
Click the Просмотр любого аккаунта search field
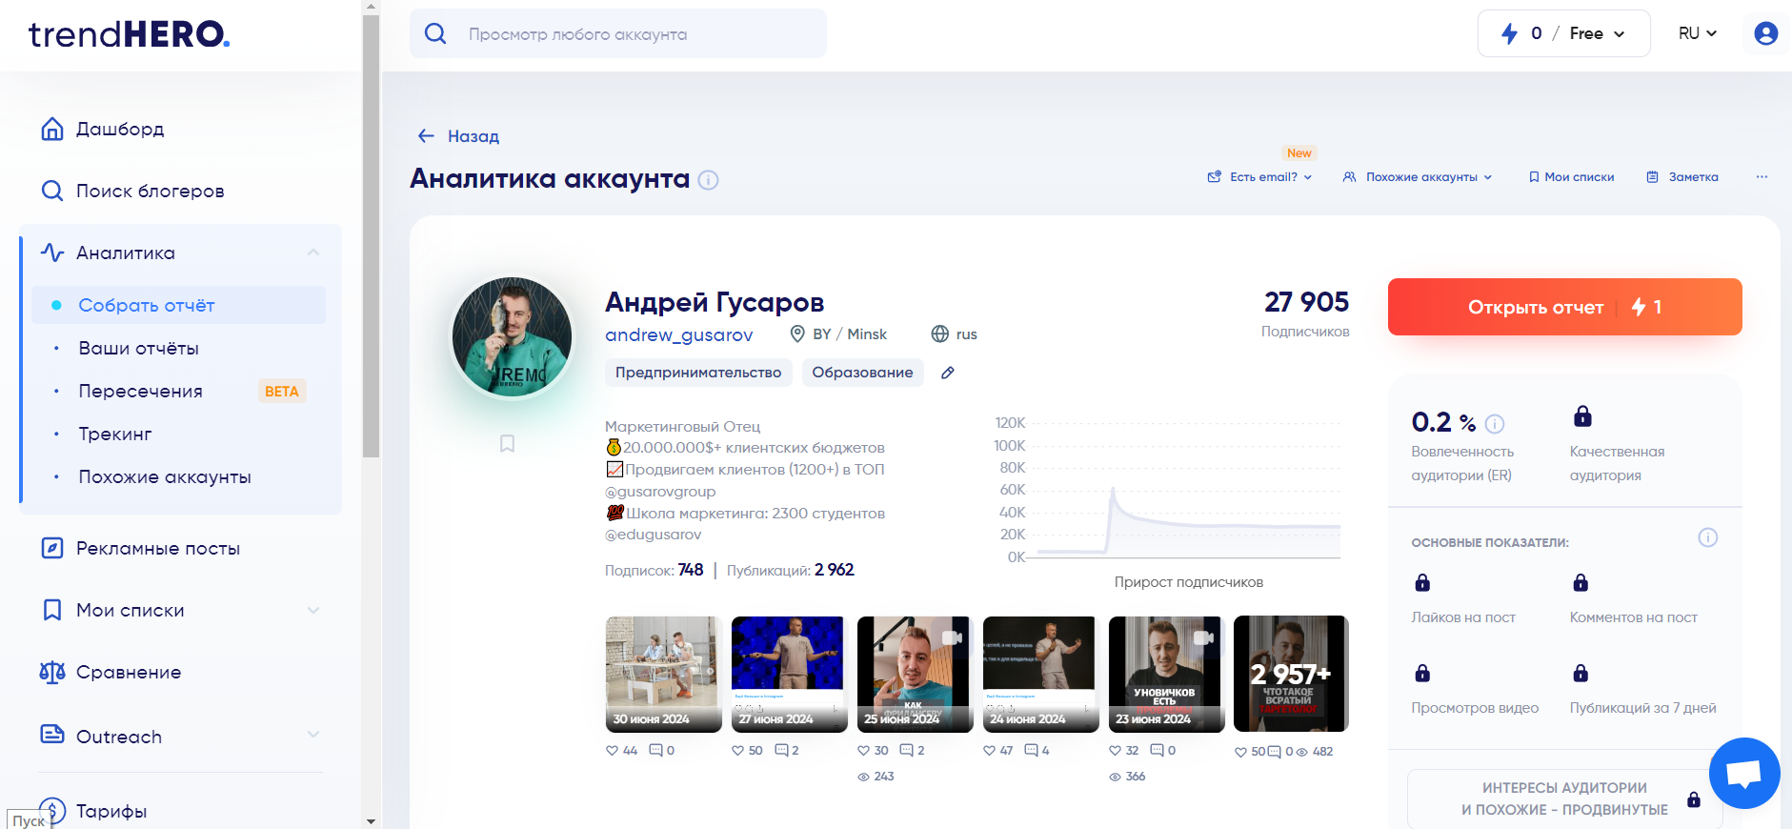(x=618, y=33)
